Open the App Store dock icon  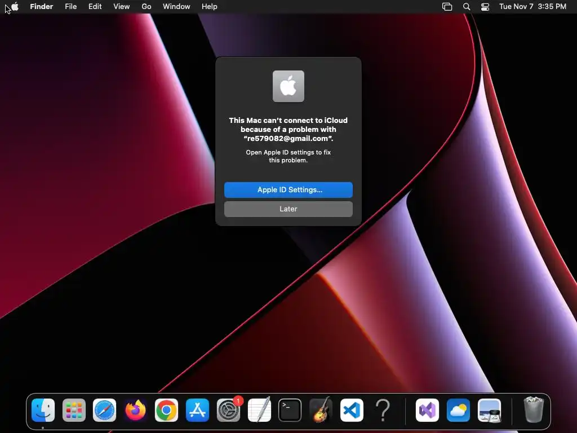[197, 410]
